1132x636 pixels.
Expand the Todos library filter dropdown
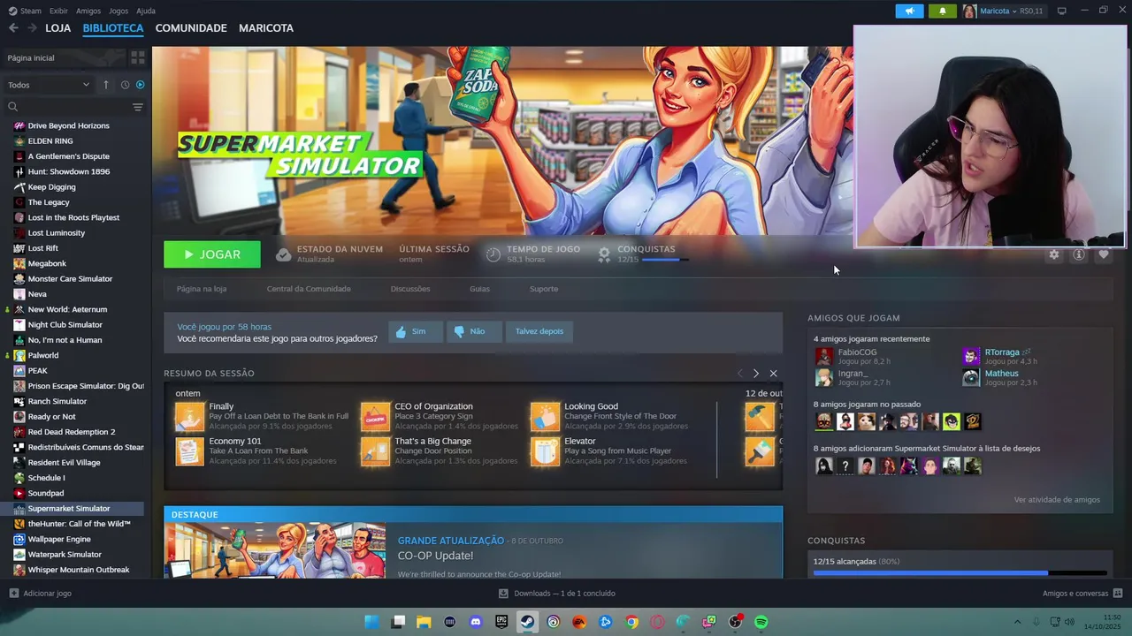[x=49, y=85]
